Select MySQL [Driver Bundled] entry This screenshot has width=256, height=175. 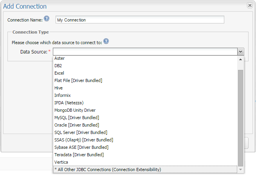[76, 118]
